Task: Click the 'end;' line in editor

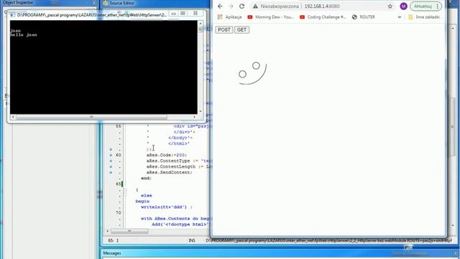Action: click(146, 178)
